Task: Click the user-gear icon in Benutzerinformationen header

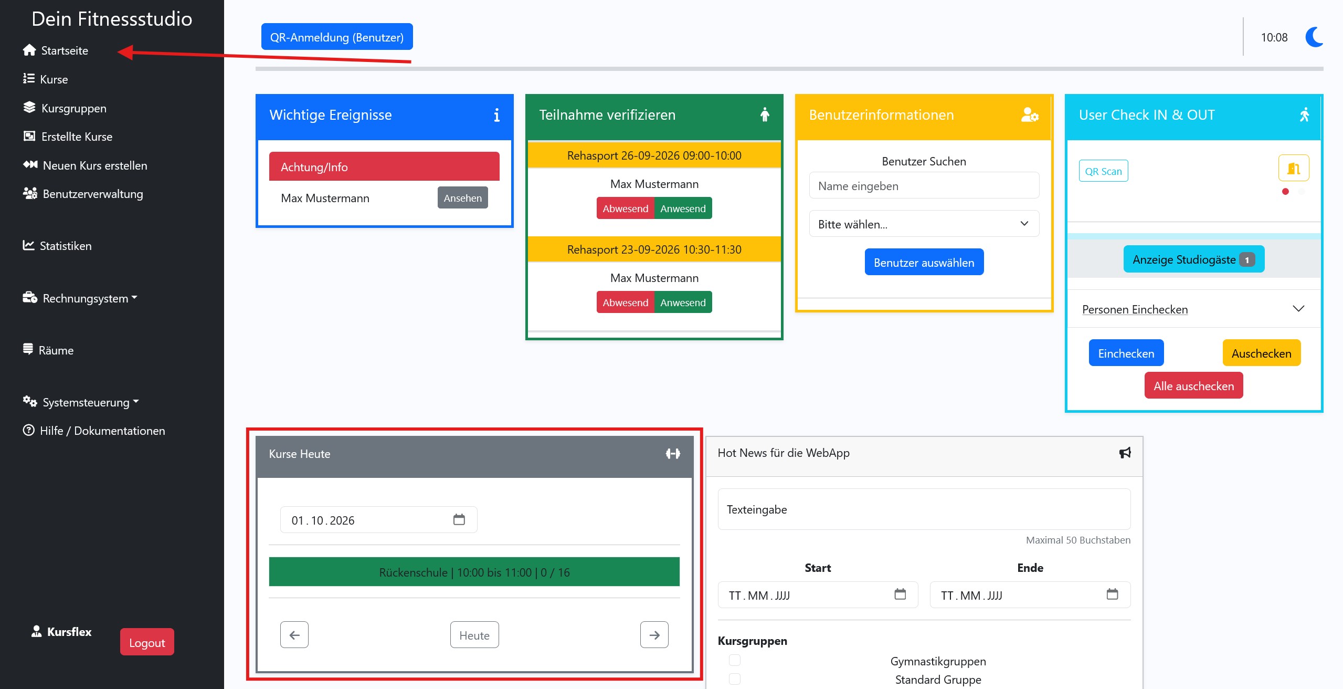Action: (x=1030, y=114)
